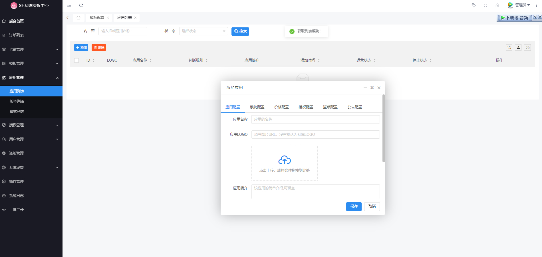This screenshot has width=542, height=257.
Task: Click the print table icon
Action: 527,48
